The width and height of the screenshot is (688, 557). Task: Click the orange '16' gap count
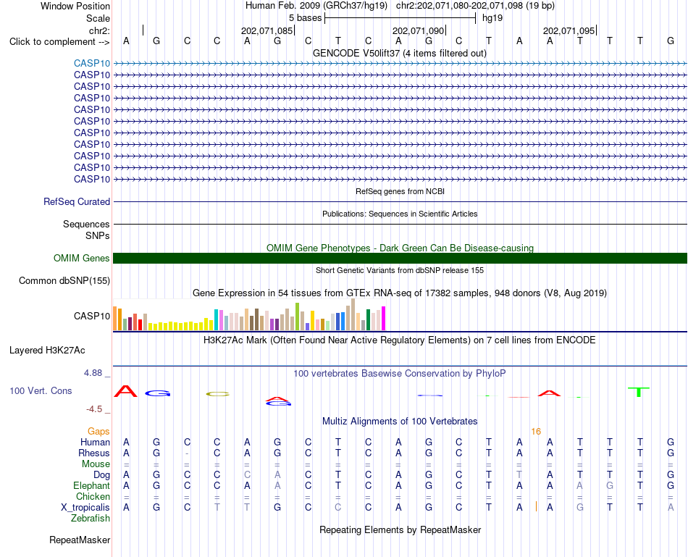536,432
